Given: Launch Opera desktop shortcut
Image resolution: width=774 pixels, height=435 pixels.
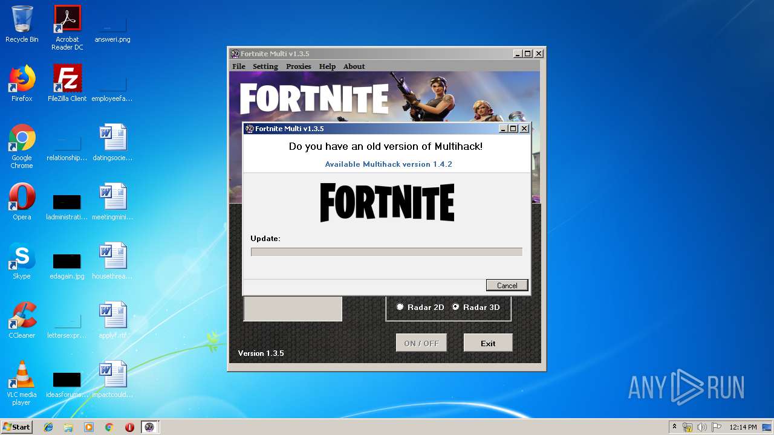Looking at the screenshot, I should point(22,202).
